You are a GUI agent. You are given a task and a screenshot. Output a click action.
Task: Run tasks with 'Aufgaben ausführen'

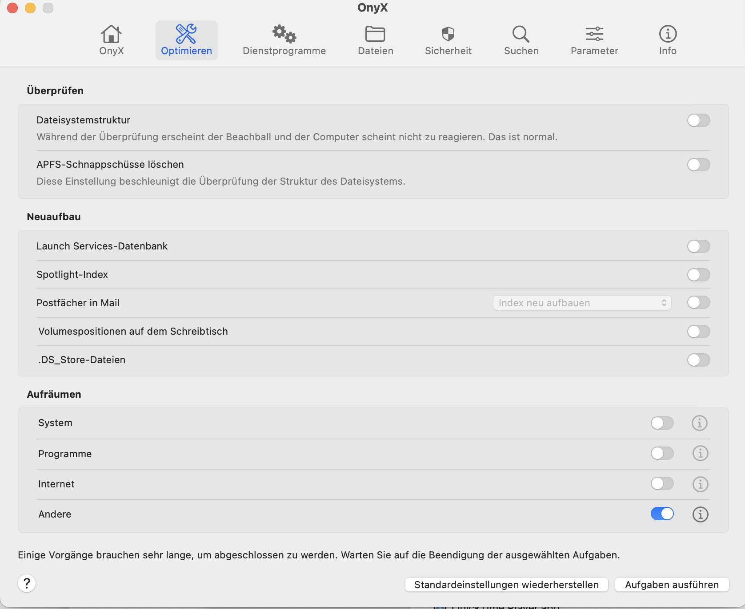point(672,585)
